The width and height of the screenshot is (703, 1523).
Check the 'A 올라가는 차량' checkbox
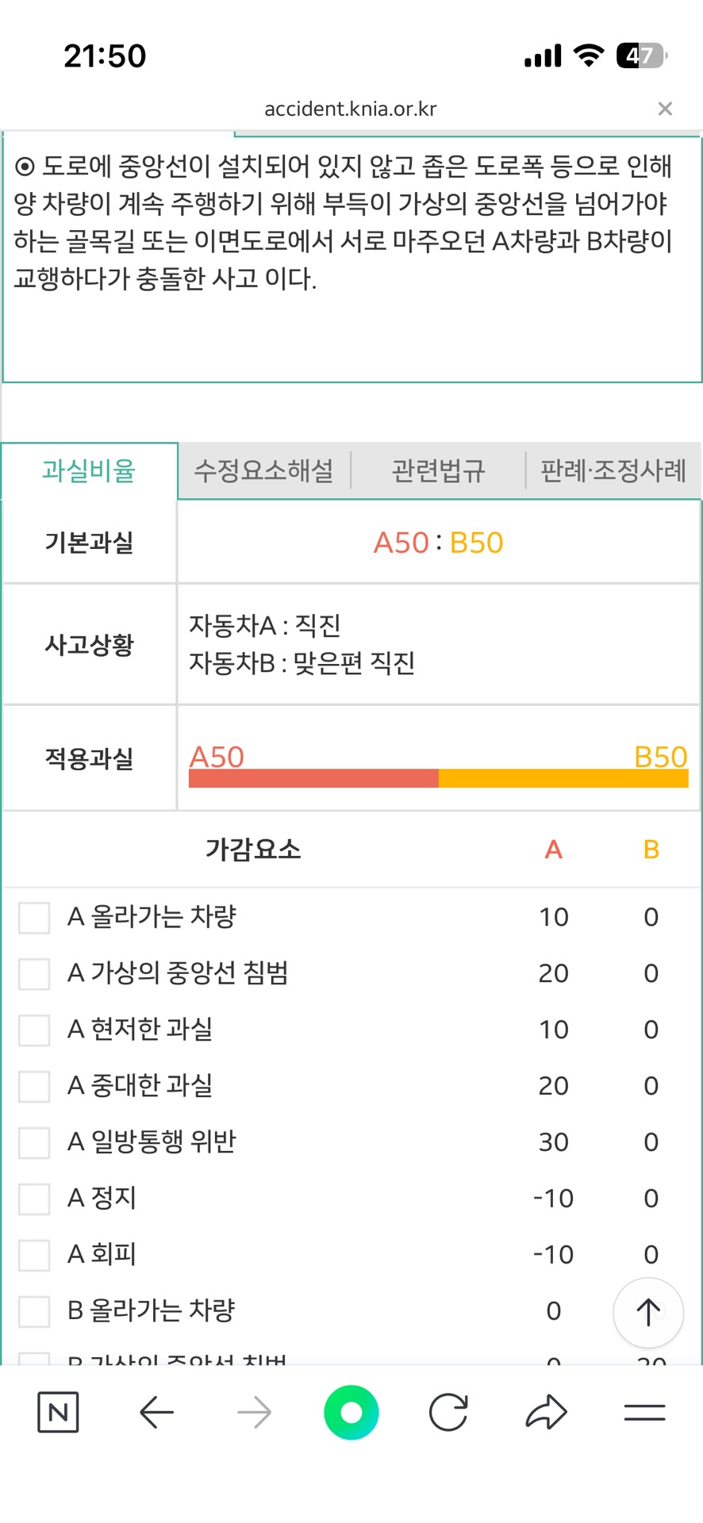[34, 917]
